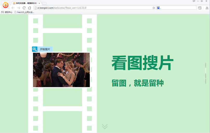Open the feedback speech bubble icon
The width and height of the screenshot is (210, 133).
point(194,1)
